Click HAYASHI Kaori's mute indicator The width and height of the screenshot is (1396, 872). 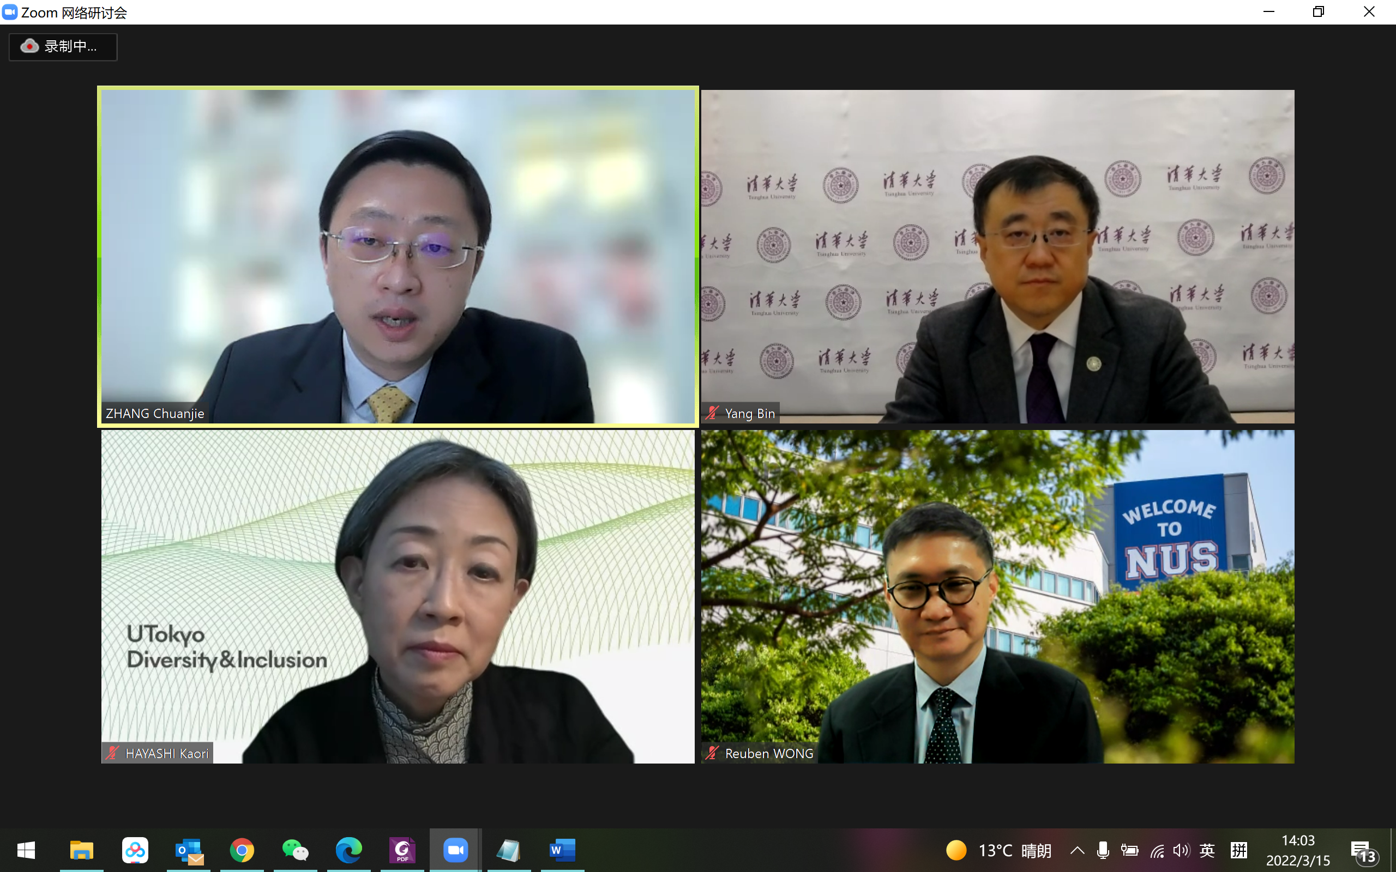pyautogui.click(x=112, y=753)
